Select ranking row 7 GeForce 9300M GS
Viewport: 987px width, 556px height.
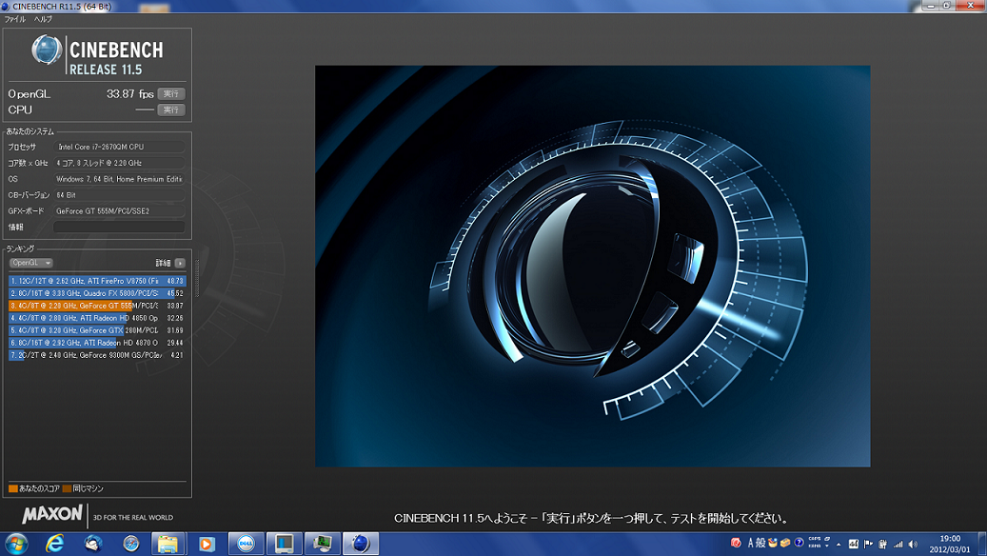pyautogui.click(x=97, y=355)
